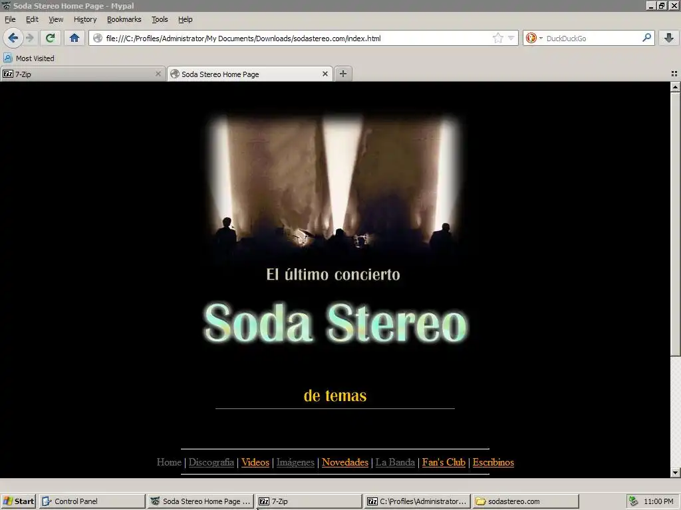Open the Help menu
Viewport: 681px width, 510px height.
pos(185,19)
